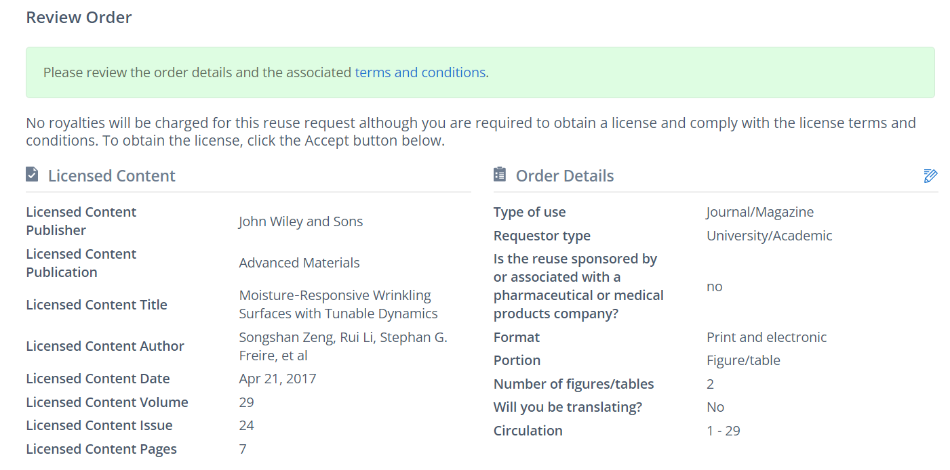Click the Order Details section heading

click(x=564, y=176)
